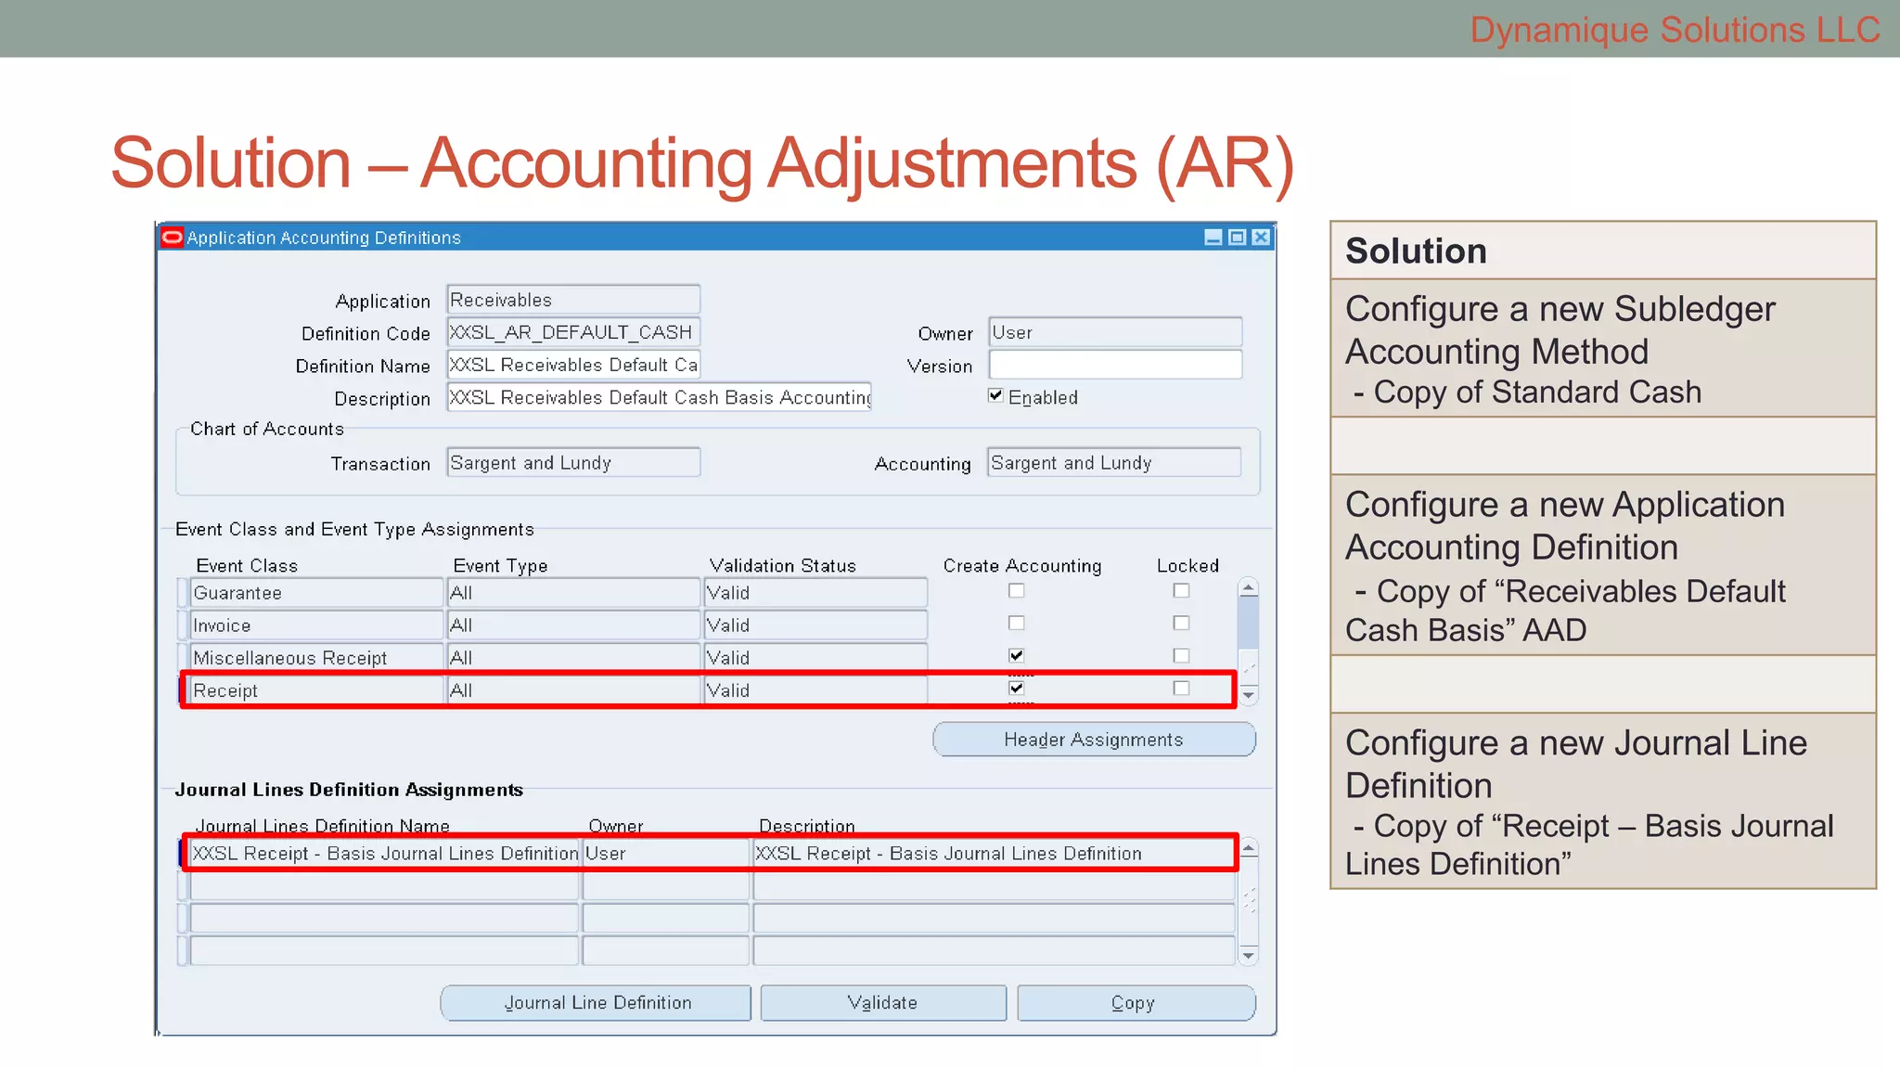The width and height of the screenshot is (1900, 1069).
Task: Open the Header Assignments button
Action: (x=1094, y=740)
